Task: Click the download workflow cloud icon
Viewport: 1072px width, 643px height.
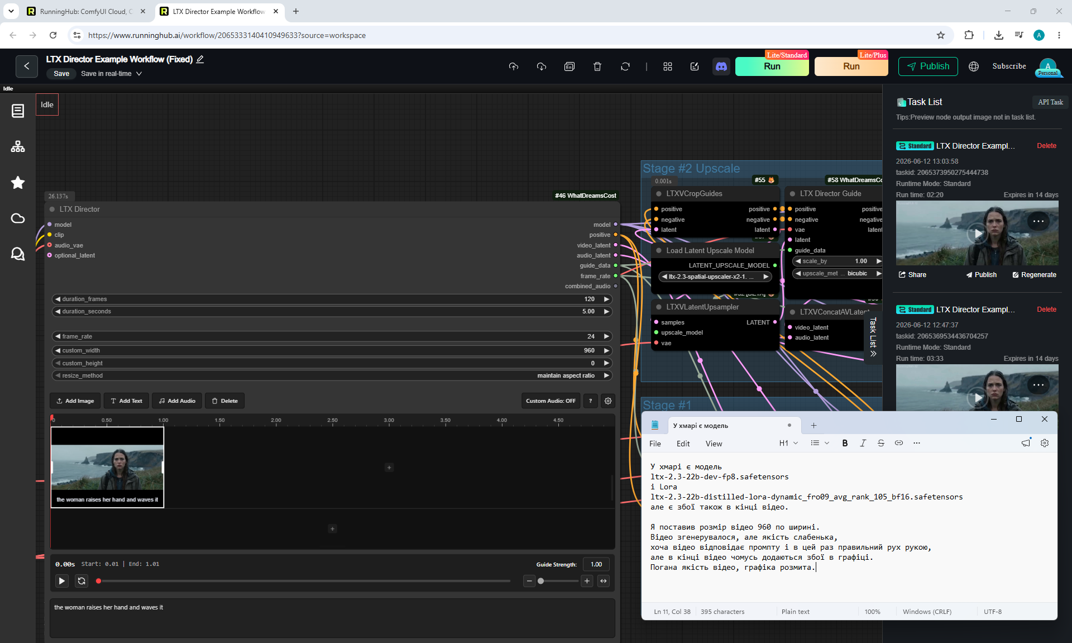Action: tap(542, 66)
